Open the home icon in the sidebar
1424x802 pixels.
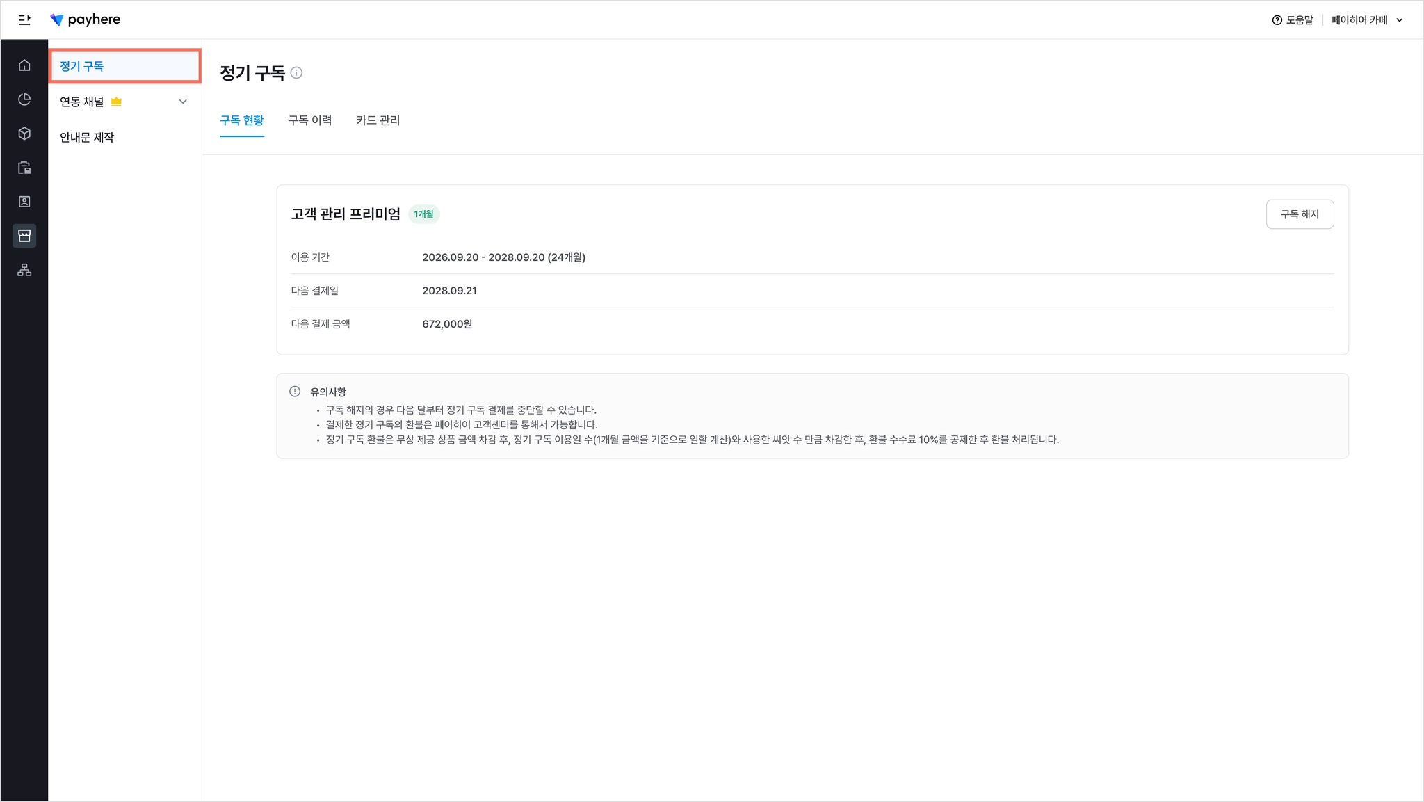point(24,65)
